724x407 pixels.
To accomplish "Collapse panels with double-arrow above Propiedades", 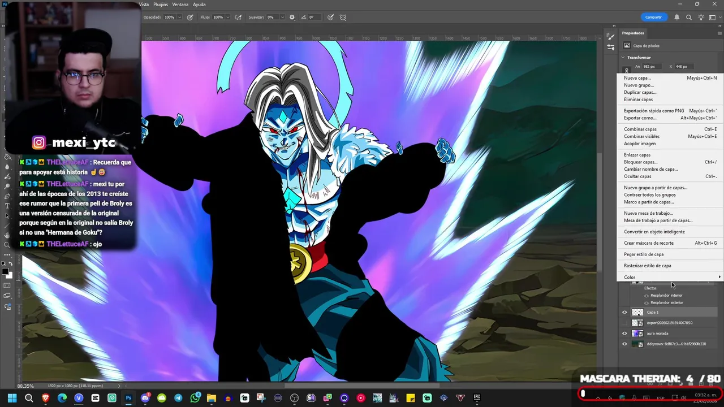I will click(719, 26).
